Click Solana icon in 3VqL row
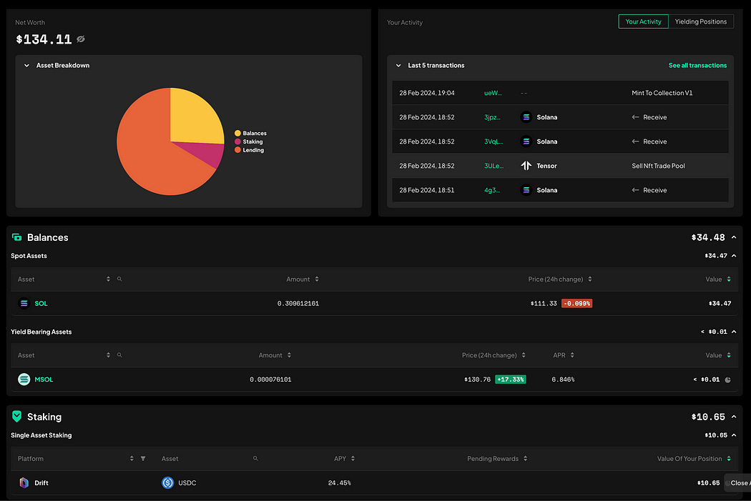 pos(526,142)
